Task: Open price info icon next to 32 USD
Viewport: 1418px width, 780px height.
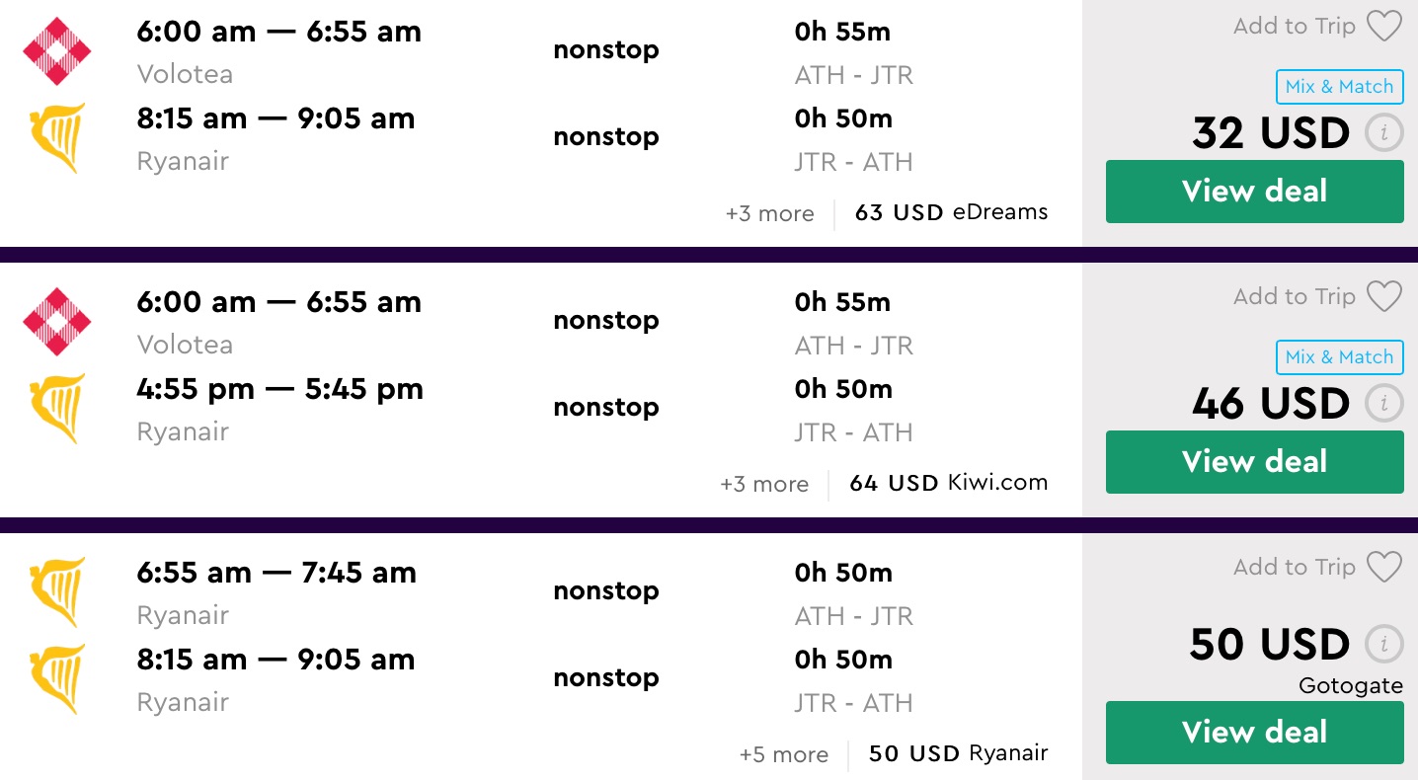Action: [1383, 133]
